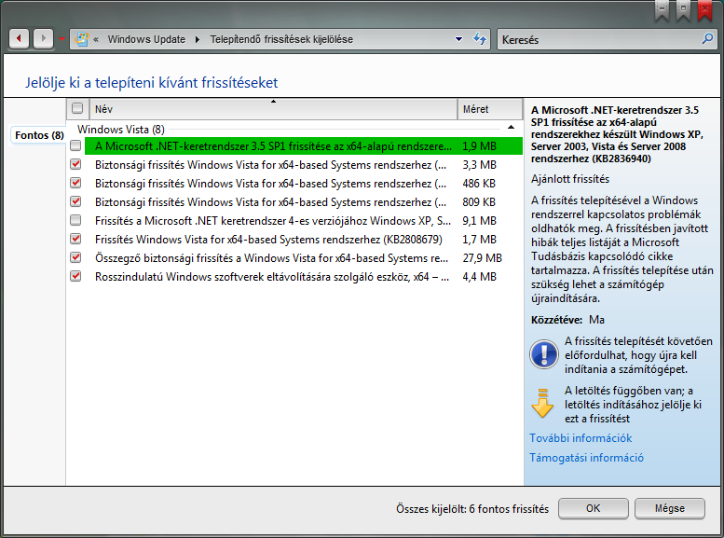724x538 pixels.
Task: Select the Rosszindulatú Windows szoftverek eltávolítására row
Action: 304,276
